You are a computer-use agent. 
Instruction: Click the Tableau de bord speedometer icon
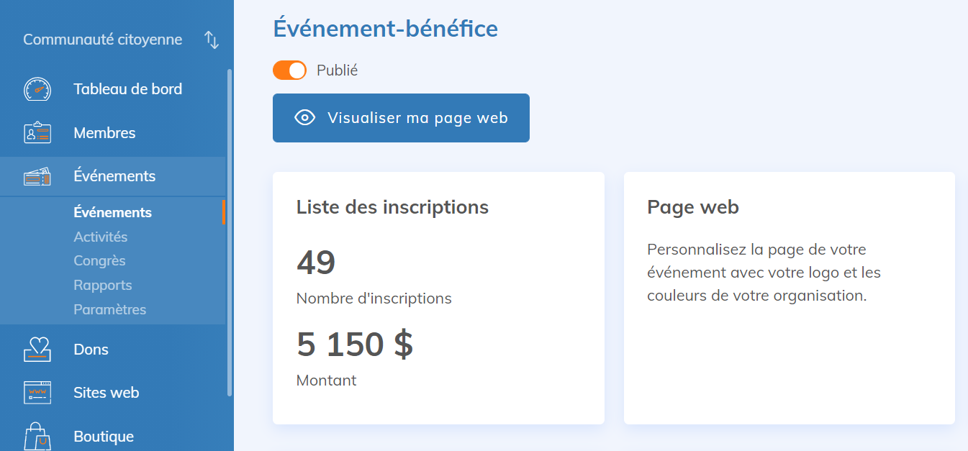[37, 89]
